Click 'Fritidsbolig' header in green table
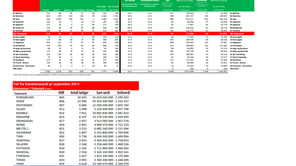The image size is (296, 166). (x=90, y=10)
